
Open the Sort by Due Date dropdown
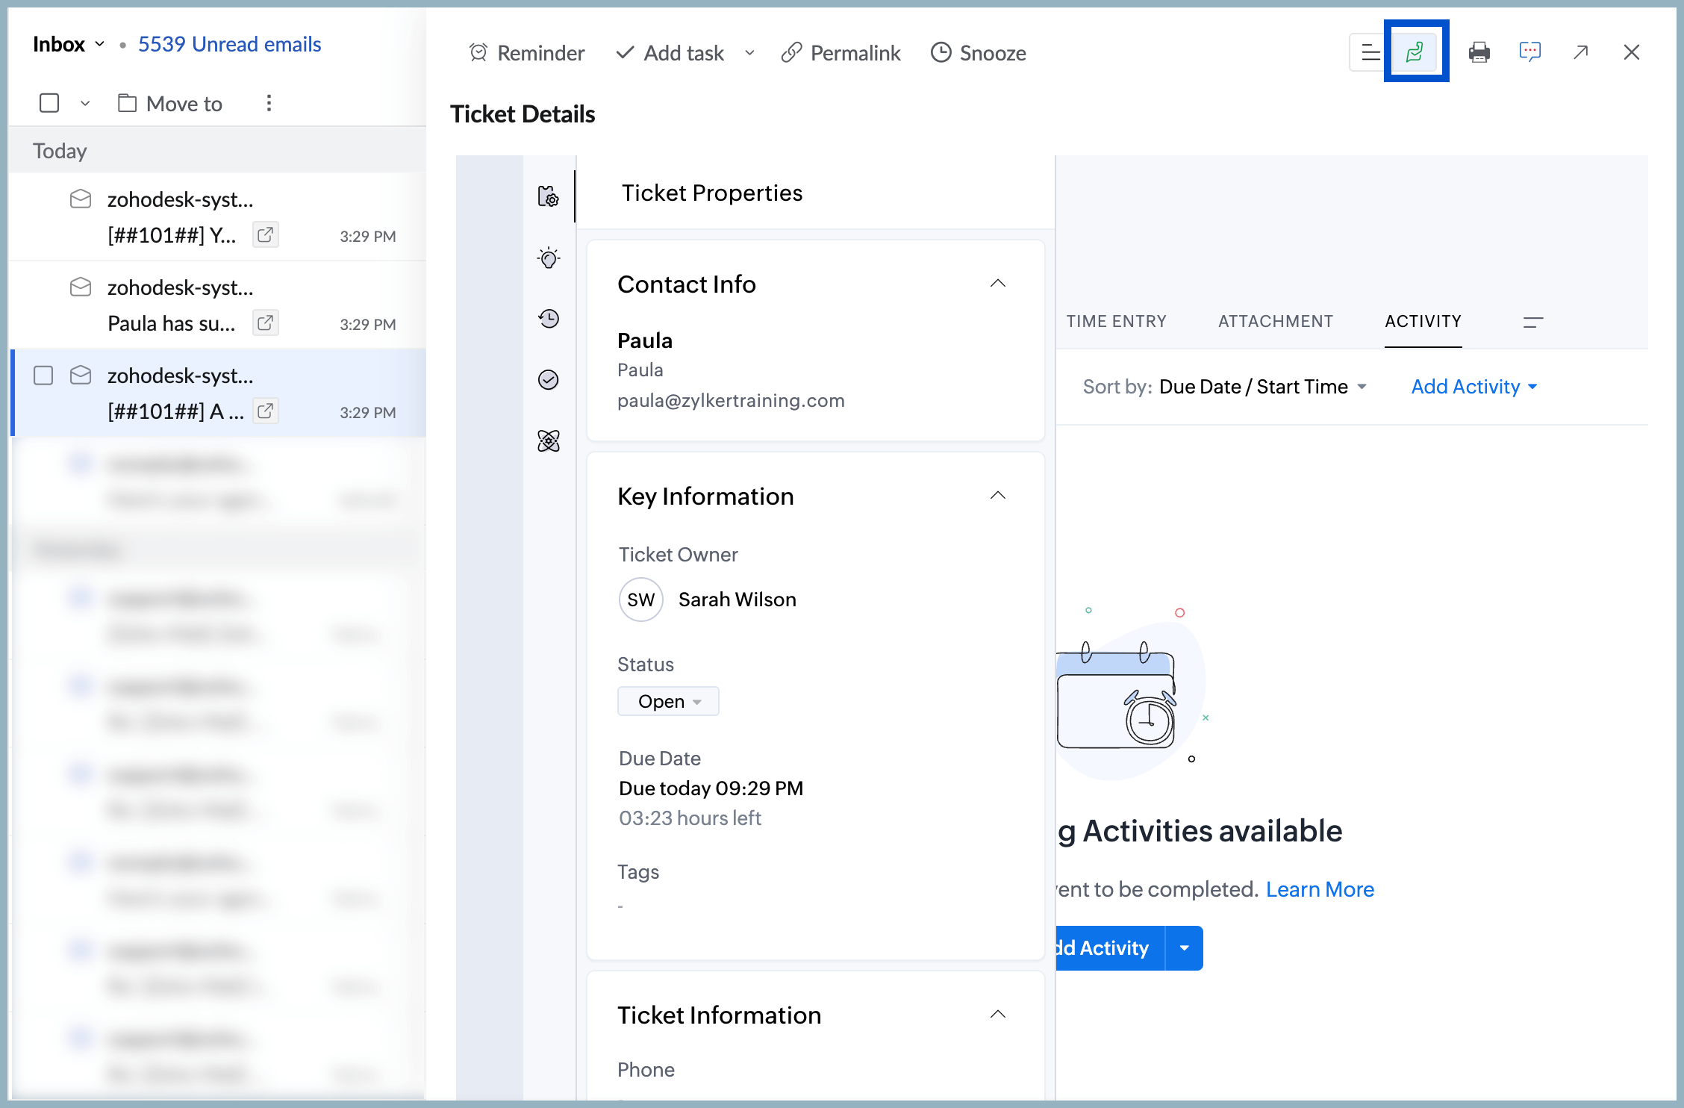point(1263,386)
